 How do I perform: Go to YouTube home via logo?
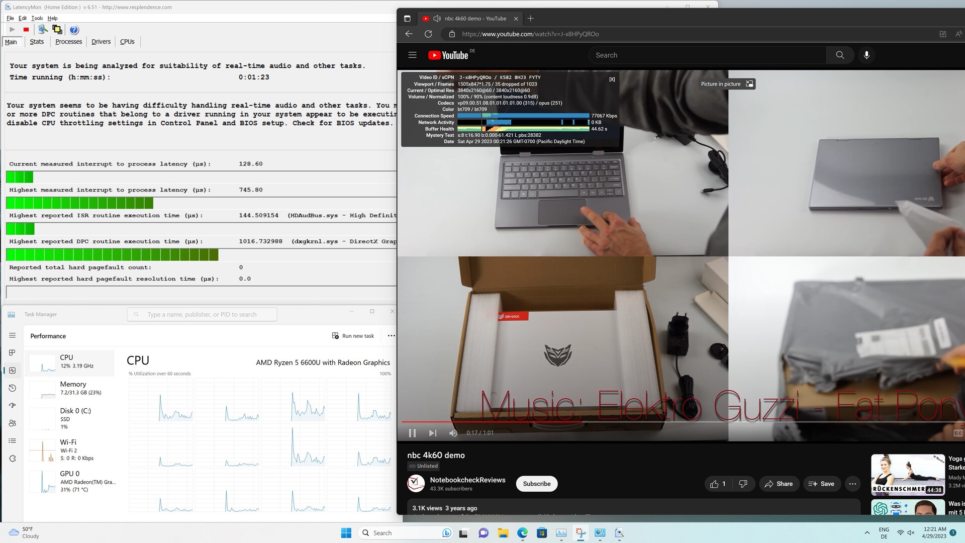click(448, 55)
